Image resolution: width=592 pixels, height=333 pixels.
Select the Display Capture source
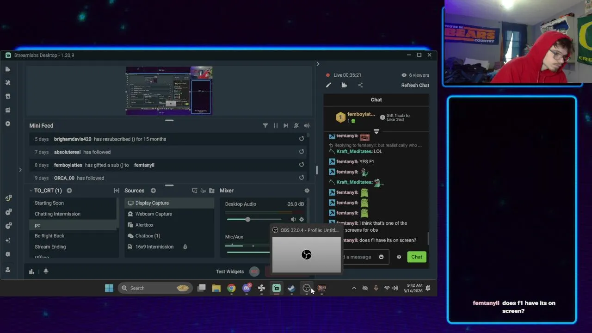(169, 203)
